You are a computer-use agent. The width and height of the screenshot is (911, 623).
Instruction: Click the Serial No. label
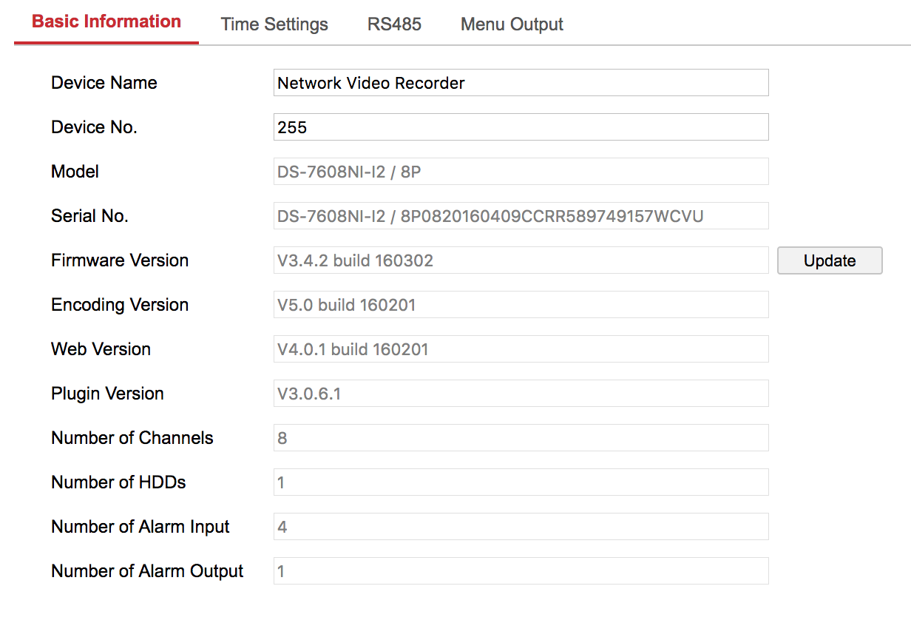89,216
